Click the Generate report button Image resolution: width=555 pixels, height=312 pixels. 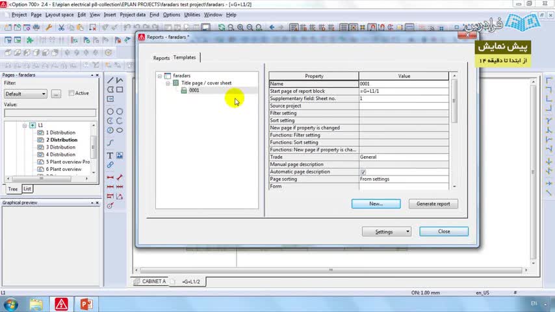point(433,203)
